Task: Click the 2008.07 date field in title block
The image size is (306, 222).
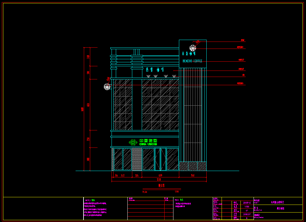Action: (247, 214)
